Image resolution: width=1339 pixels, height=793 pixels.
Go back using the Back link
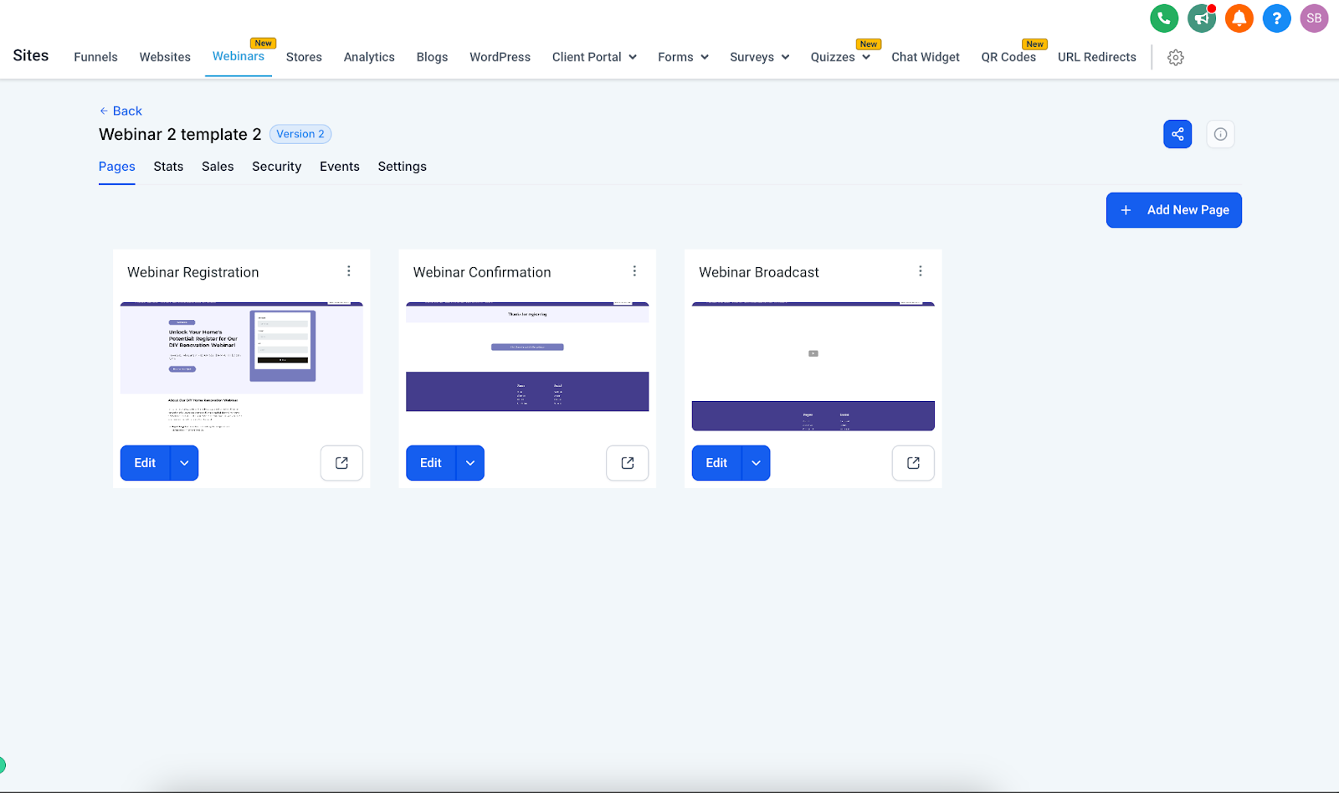[121, 111]
